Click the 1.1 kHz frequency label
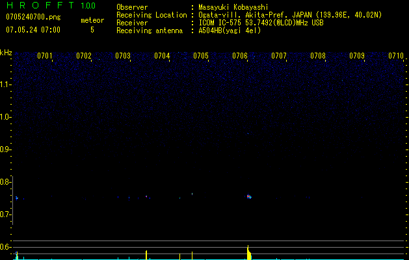Screen dimensions: 409x260 point(5,84)
